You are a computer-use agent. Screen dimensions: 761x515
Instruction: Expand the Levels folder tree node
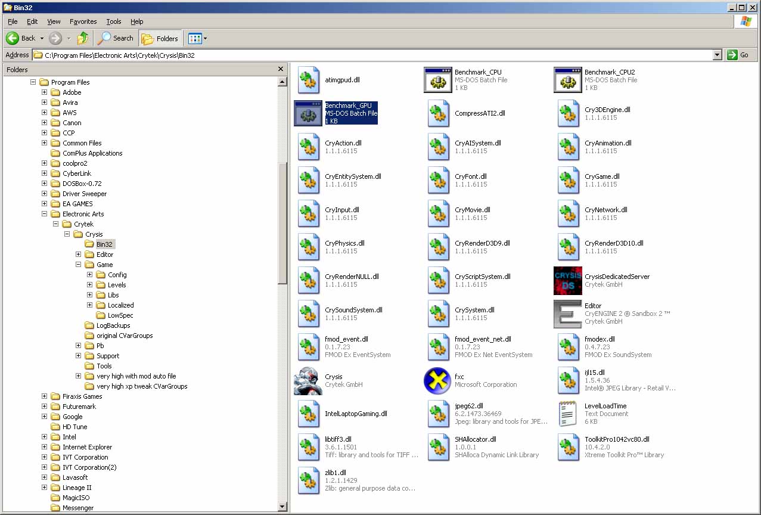tap(89, 285)
